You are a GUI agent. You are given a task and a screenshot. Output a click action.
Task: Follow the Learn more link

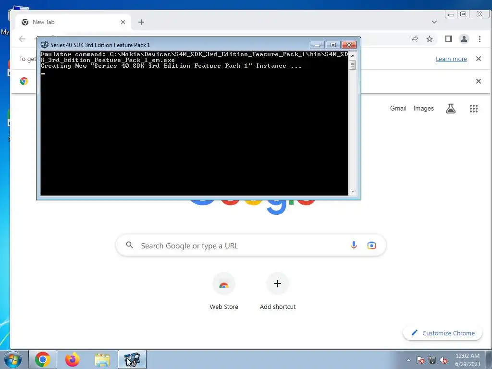point(451,59)
